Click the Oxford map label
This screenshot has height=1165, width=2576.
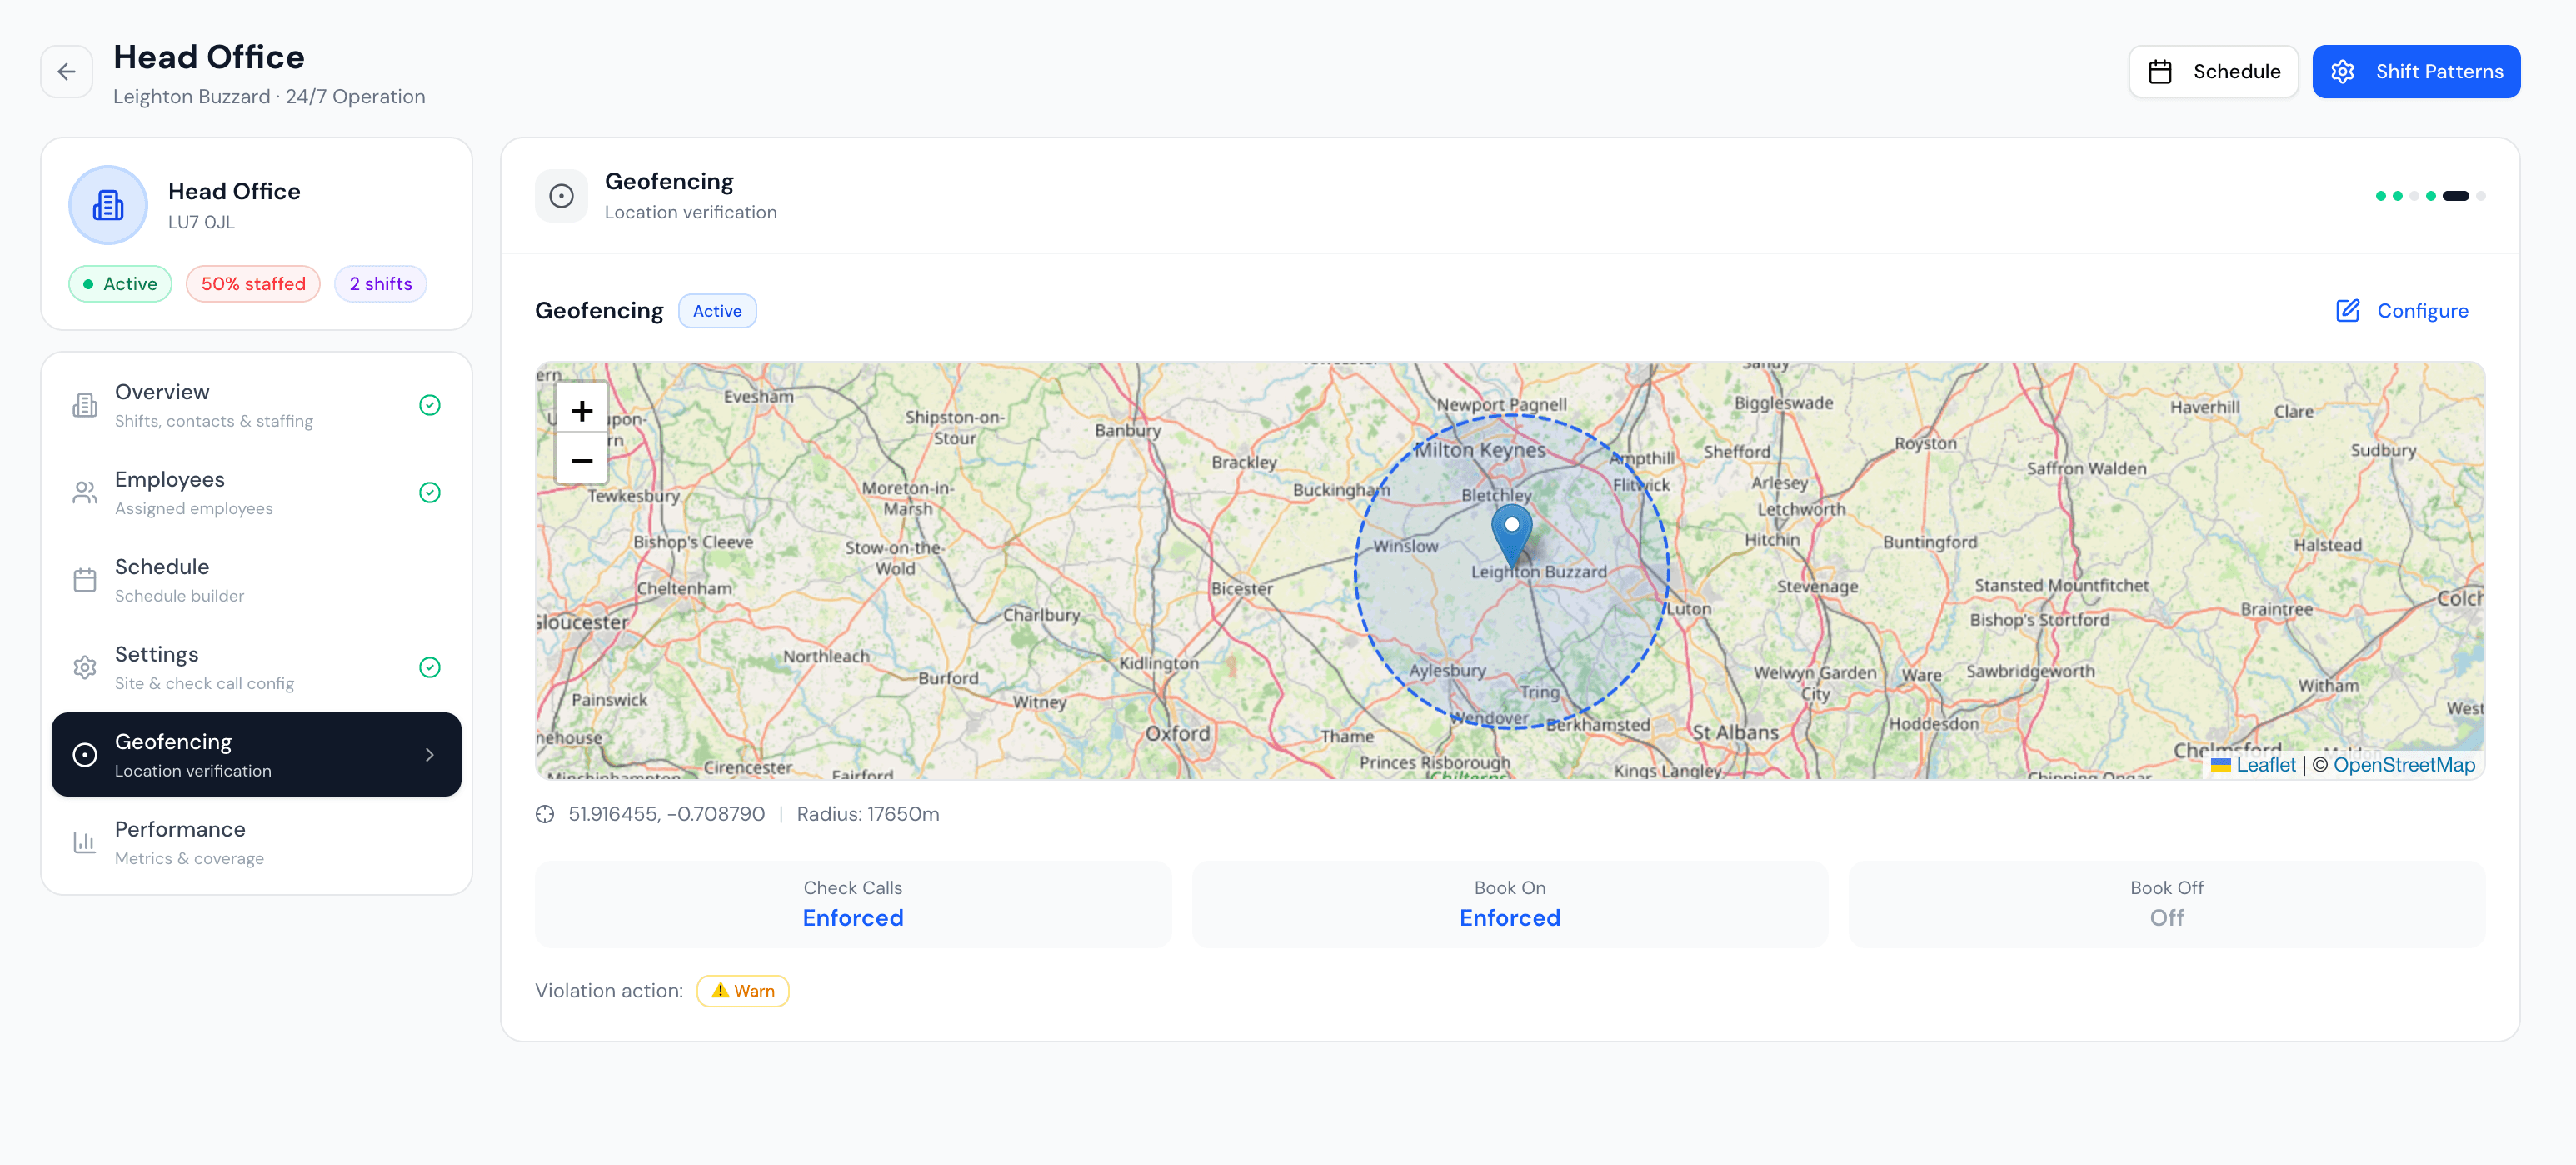[1177, 734]
